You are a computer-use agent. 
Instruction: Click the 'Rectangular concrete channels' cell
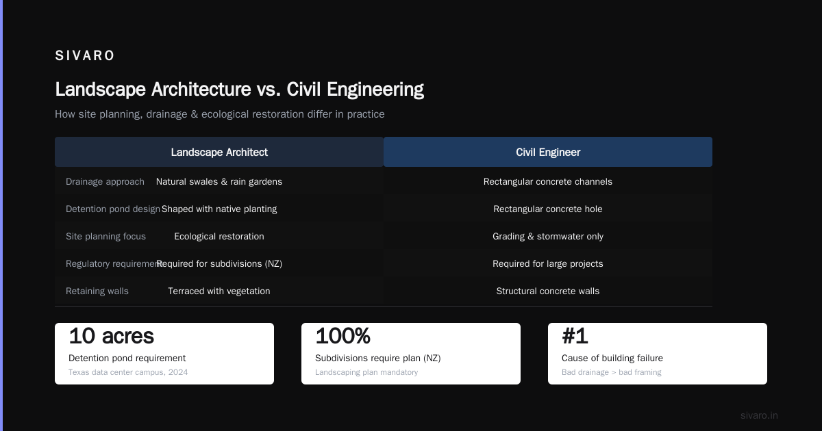pyautogui.click(x=548, y=182)
